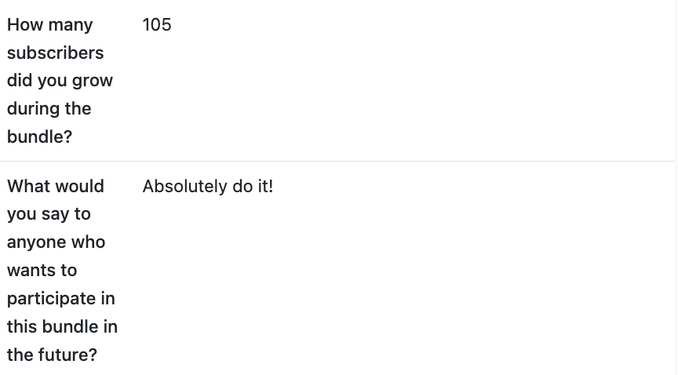678x375 pixels.
Task: Select the 'How many' line of first question
Action: click(x=49, y=25)
